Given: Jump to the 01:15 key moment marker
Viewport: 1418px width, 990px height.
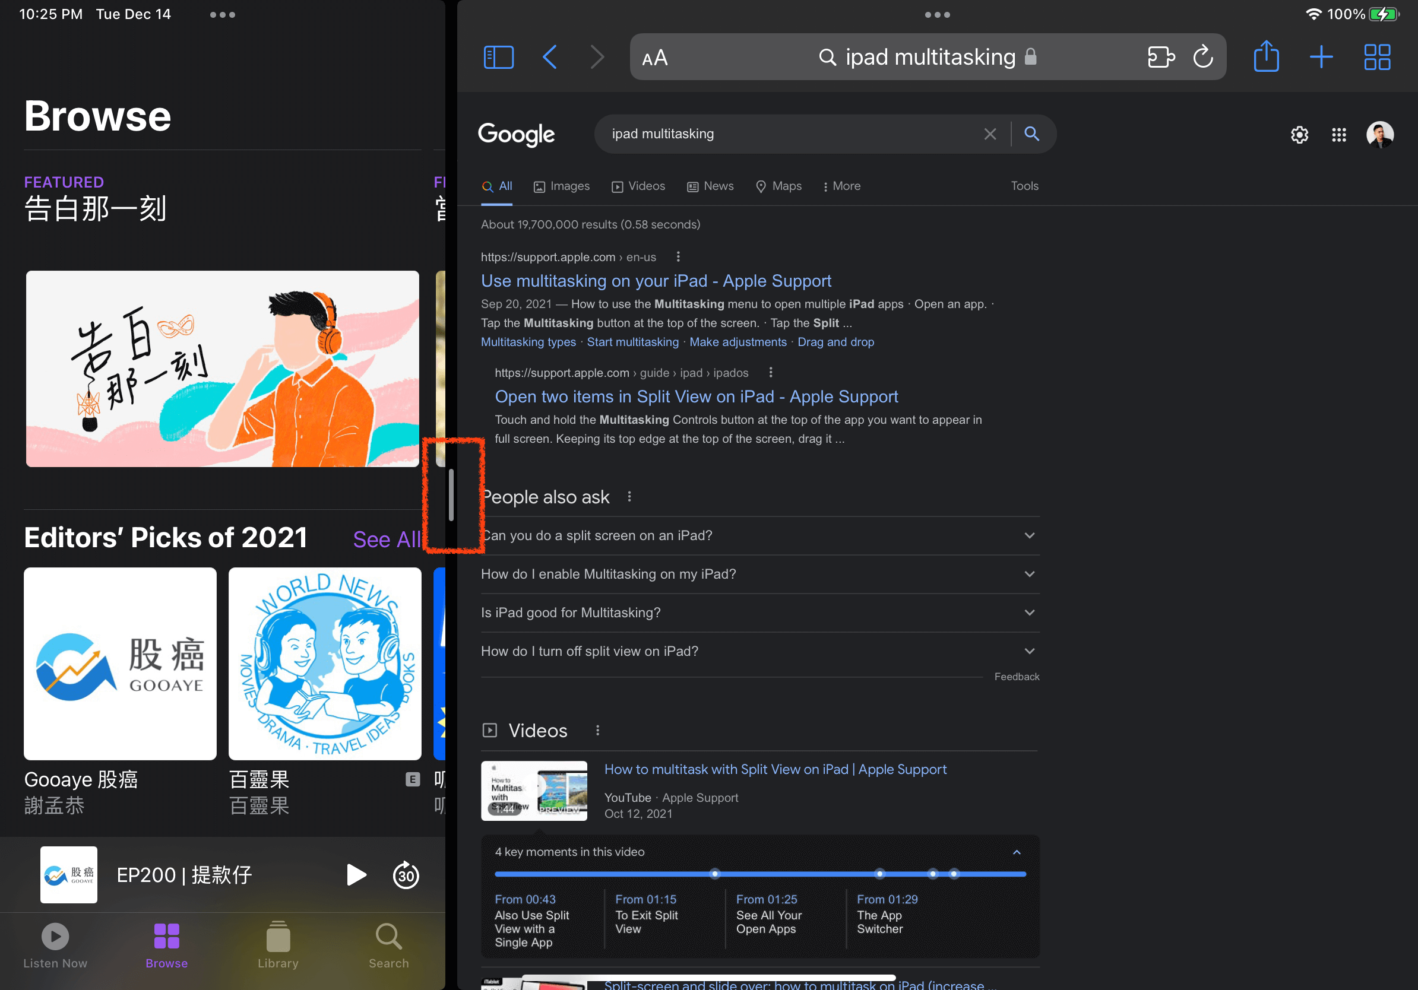Looking at the screenshot, I should pos(879,873).
